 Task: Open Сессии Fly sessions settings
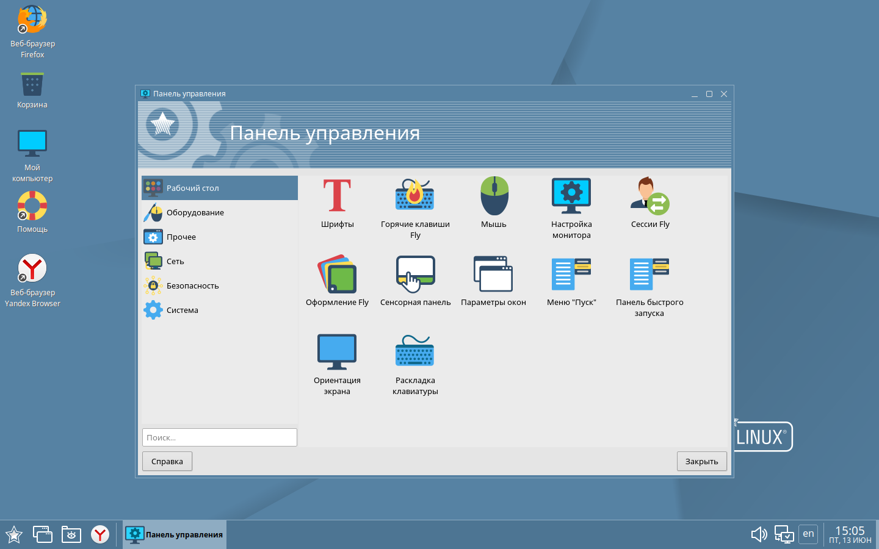[650, 203]
